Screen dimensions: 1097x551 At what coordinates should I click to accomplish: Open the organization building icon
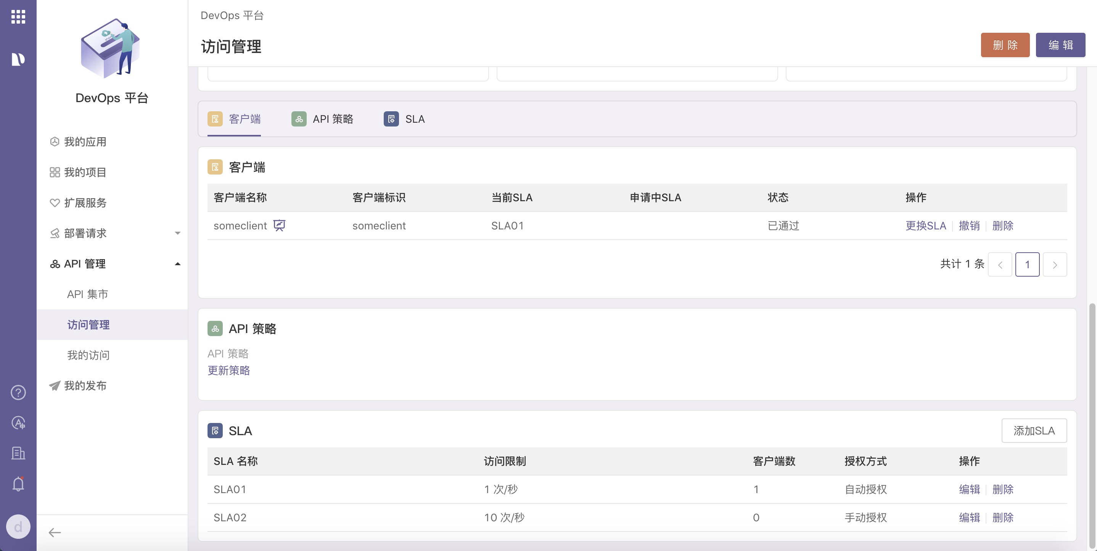[18, 453]
